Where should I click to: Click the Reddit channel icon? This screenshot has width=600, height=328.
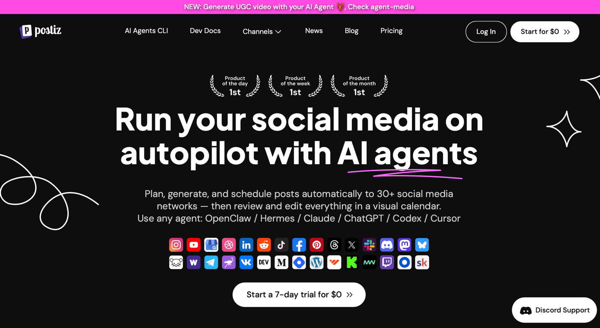point(264,245)
